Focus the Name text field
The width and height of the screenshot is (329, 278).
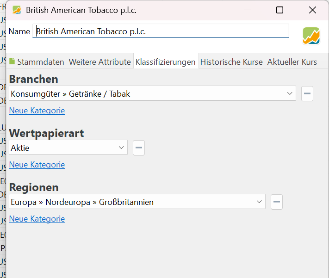tap(161, 31)
